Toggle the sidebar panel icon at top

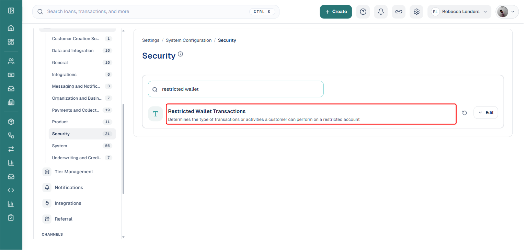[11, 11]
